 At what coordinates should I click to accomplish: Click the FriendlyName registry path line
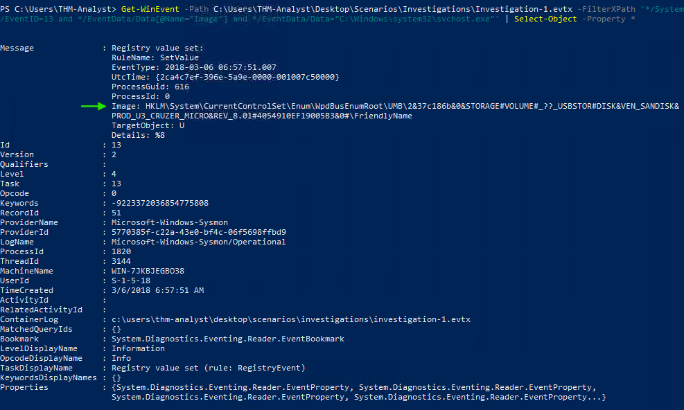click(x=262, y=116)
